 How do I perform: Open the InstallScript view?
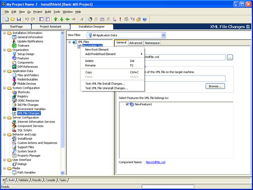(x=25, y=138)
